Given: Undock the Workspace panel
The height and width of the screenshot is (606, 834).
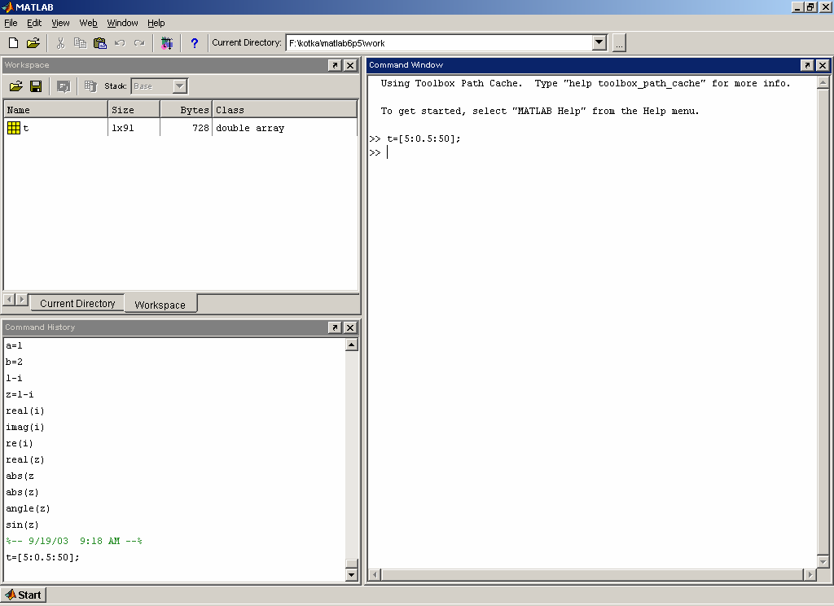Looking at the screenshot, I should pyautogui.click(x=335, y=65).
